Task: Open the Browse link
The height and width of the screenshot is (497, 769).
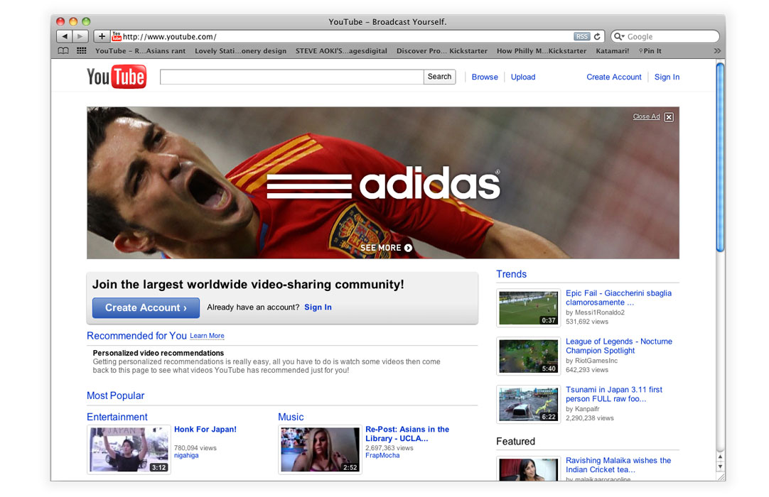Action: pos(485,77)
